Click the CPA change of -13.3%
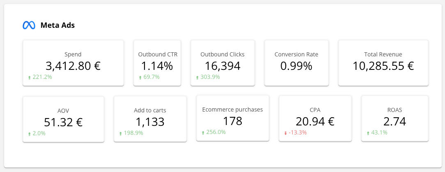 298,133
